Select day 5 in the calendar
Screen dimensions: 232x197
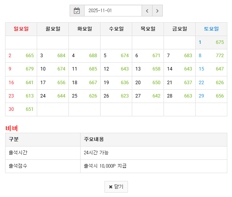(x=116, y=56)
